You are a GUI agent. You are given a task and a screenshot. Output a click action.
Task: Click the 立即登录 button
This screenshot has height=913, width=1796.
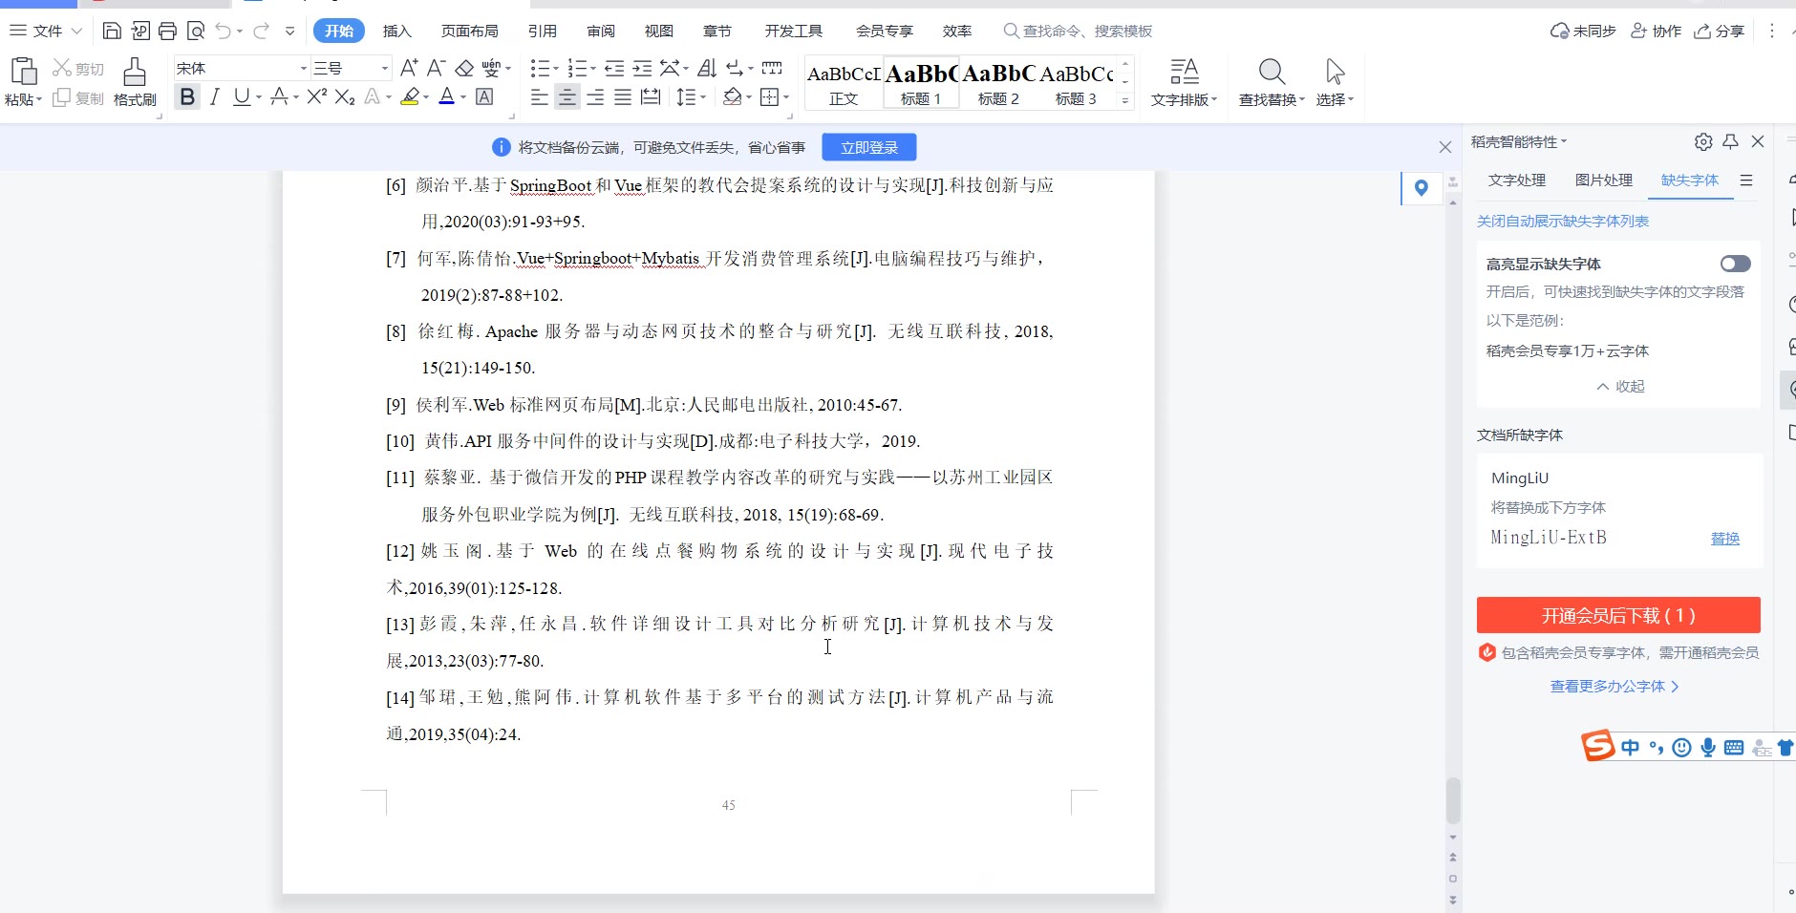click(869, 147)
